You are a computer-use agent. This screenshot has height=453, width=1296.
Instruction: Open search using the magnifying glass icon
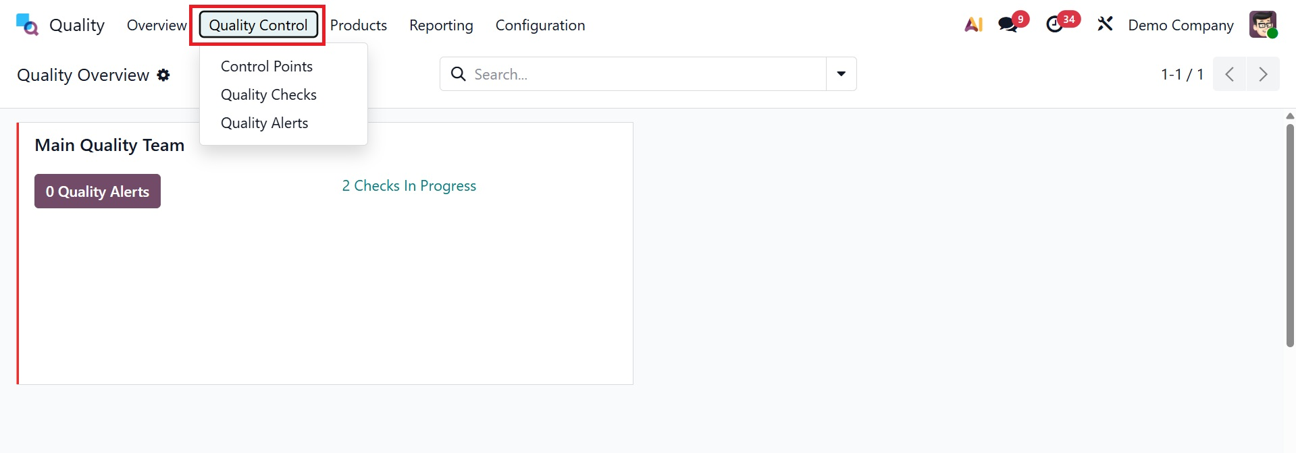[x=459, y=74]
